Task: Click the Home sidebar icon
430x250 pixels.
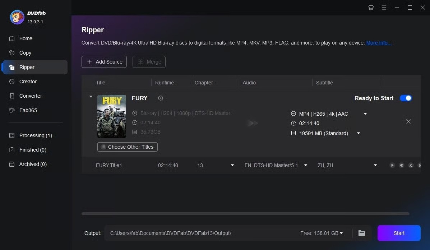Action: coord(12,38)
